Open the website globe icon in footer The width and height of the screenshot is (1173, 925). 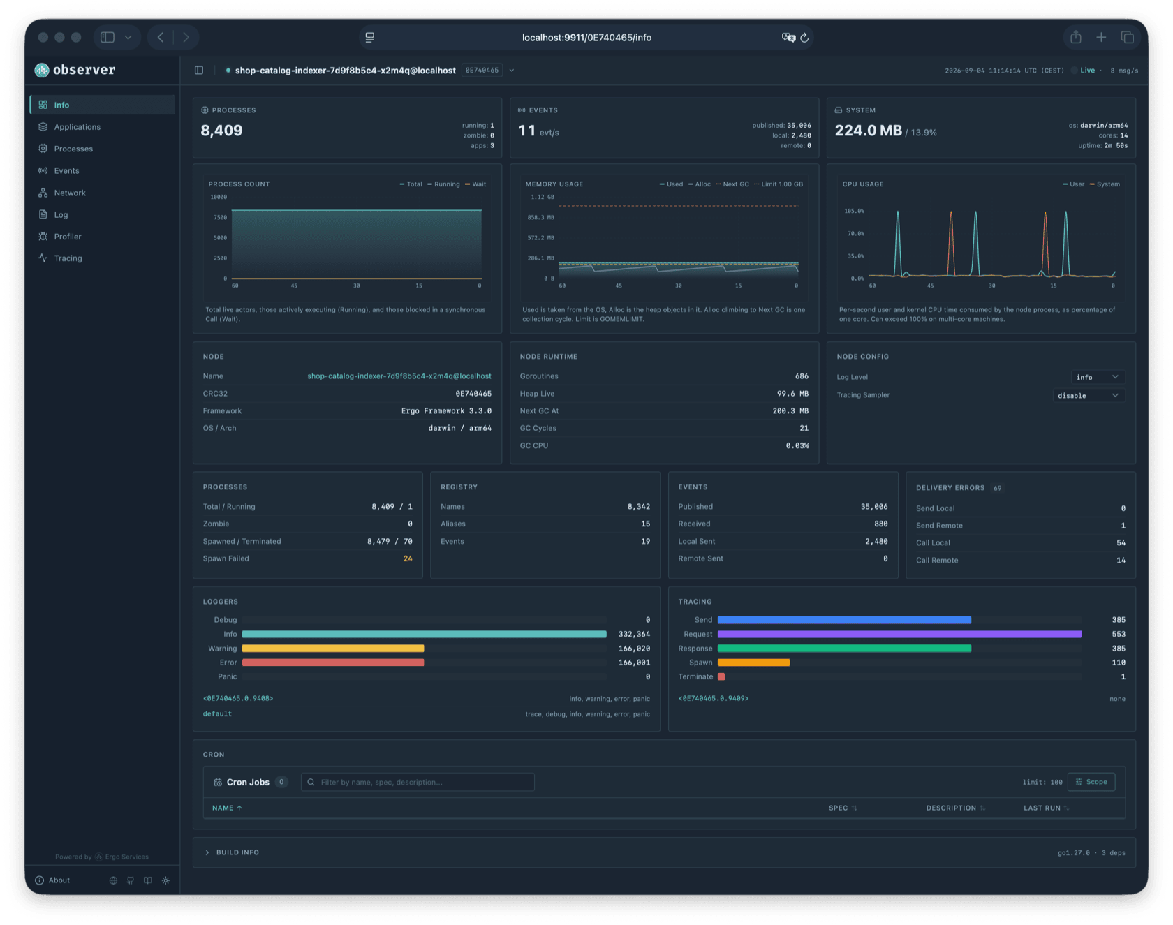point(113,880)
